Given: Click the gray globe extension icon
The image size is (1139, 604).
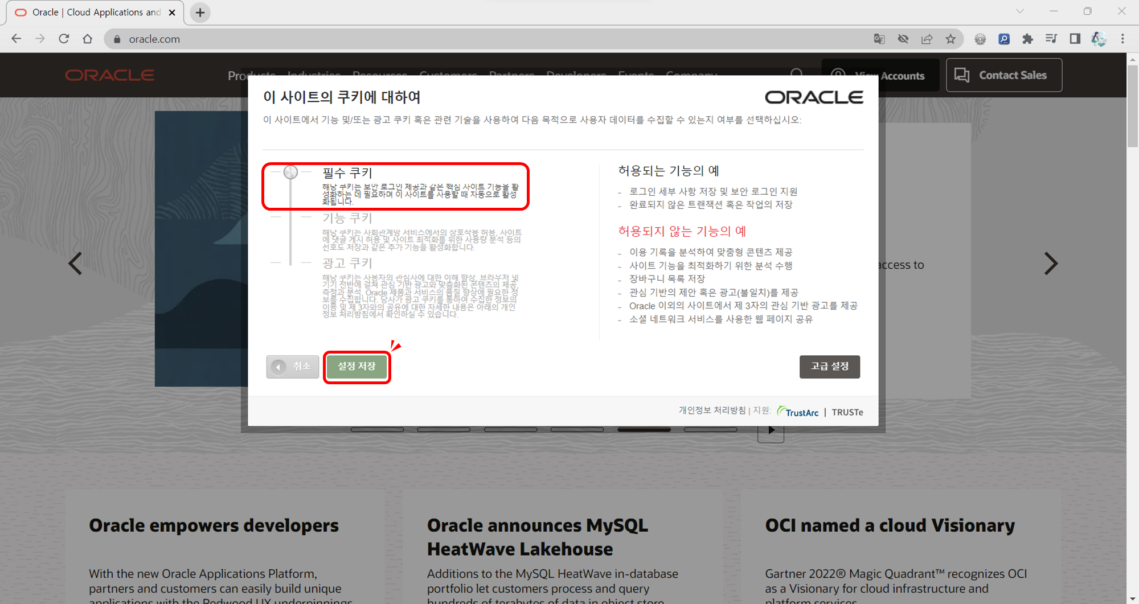Looking at the screenshot, I should pyautogui.click(x=980, y=39).
